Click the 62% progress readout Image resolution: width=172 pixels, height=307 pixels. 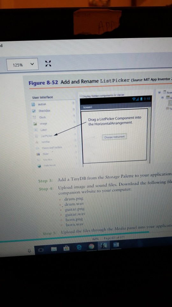(95, 239)
